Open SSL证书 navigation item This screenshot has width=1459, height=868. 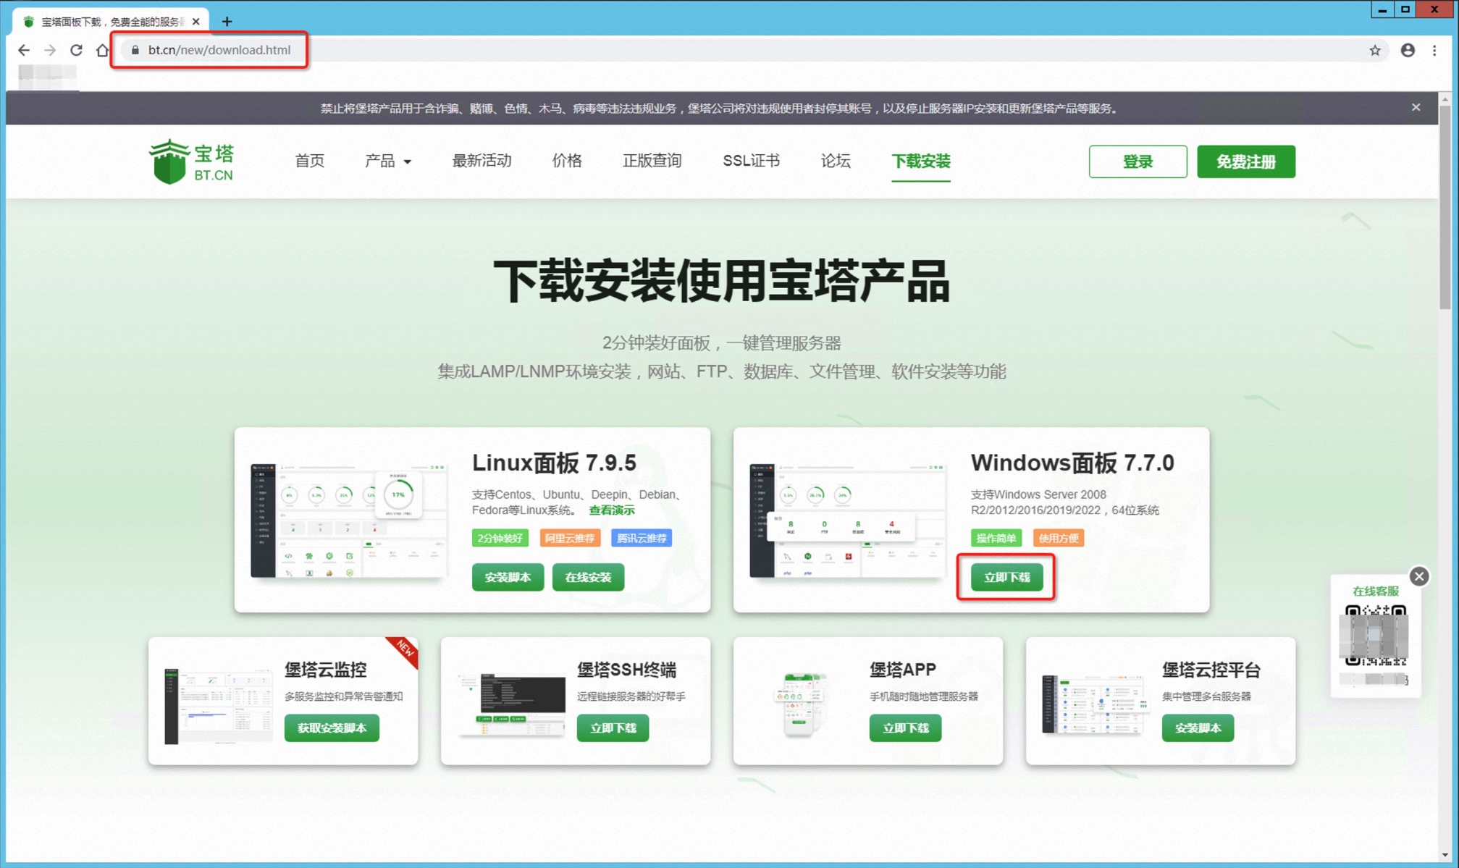tap(751, 161)
